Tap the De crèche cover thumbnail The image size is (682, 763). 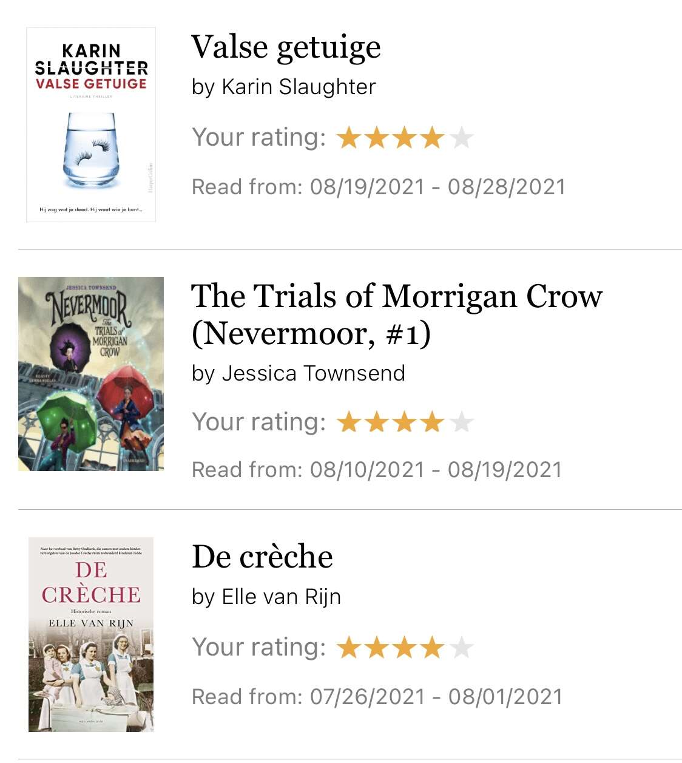(x=91, y=634)
